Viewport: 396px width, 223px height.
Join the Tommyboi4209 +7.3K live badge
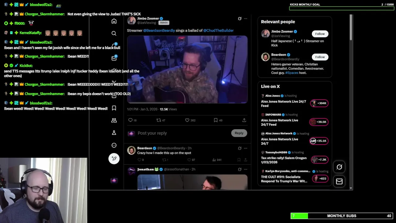(x=320, y=160)
